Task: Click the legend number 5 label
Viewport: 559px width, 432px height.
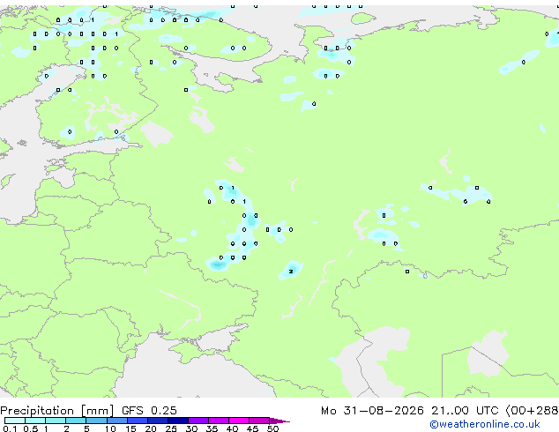Action: coord(86,428)
